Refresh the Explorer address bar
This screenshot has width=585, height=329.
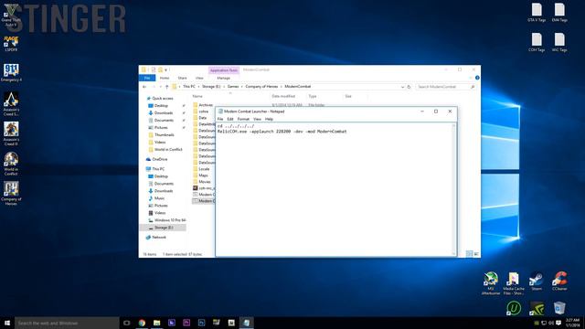[x=409, y=87]
